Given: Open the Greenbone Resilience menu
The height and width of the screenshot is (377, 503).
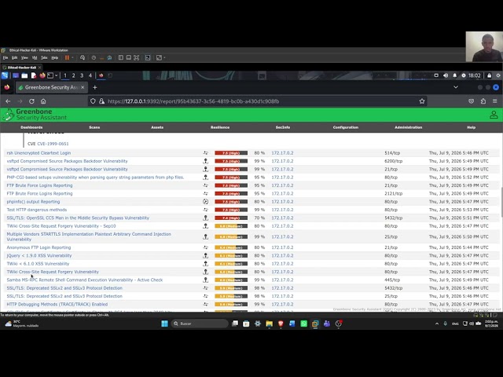Looking at the screenshot, I should click(220, 127).
